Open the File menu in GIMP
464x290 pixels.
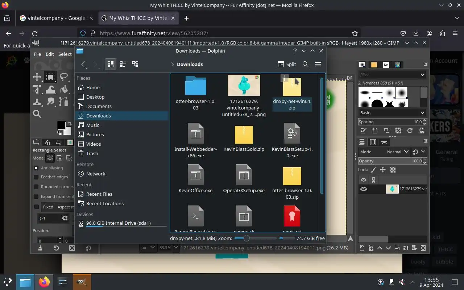pos(37,54)
